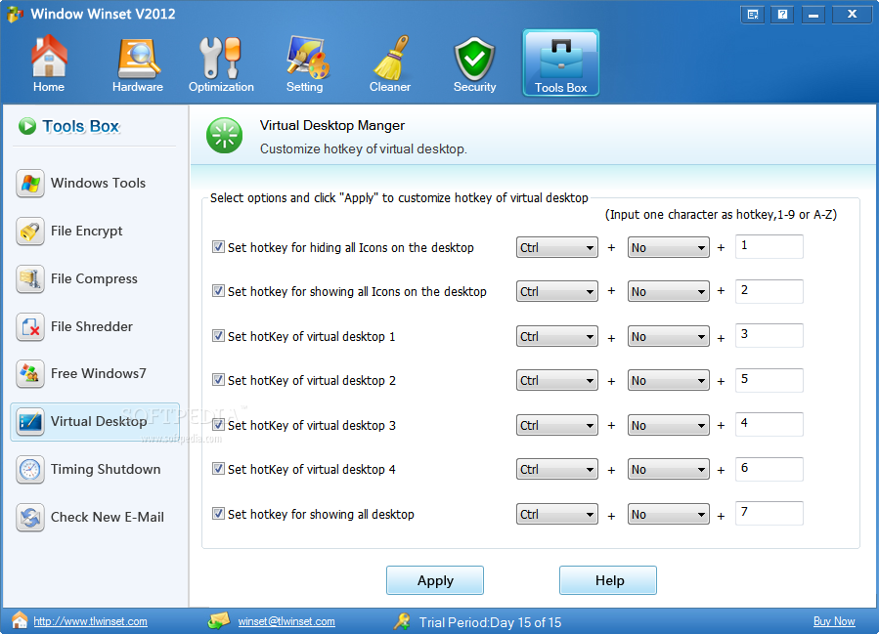This screenshot has width=879, height=634.
Task: Click the File Compress icon
Action: (x=30, y=279)
